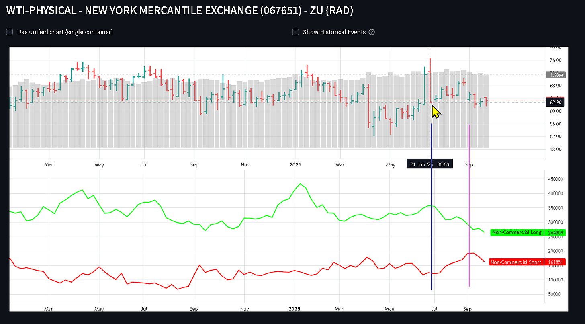This screenshot has width=585, height=324.
Task: Click the Use unified chart label text
Action: [65, 32]
